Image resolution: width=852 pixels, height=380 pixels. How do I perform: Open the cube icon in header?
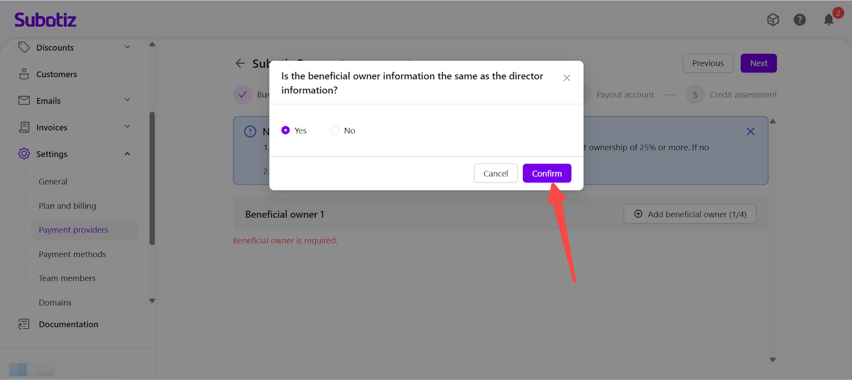click(773, 20)
